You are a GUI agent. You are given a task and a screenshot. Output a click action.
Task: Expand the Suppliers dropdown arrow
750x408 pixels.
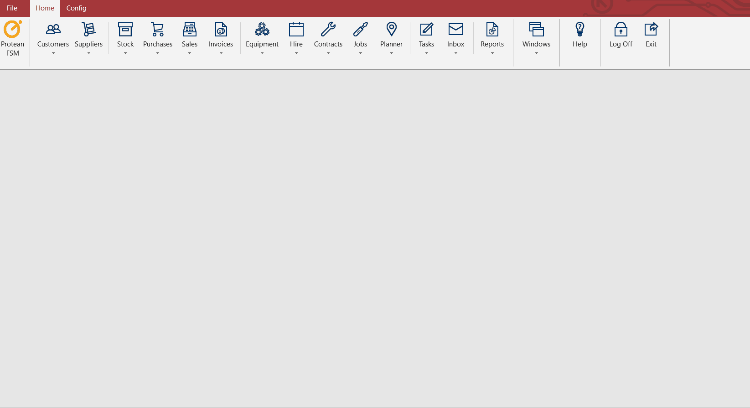click(89, 53)
